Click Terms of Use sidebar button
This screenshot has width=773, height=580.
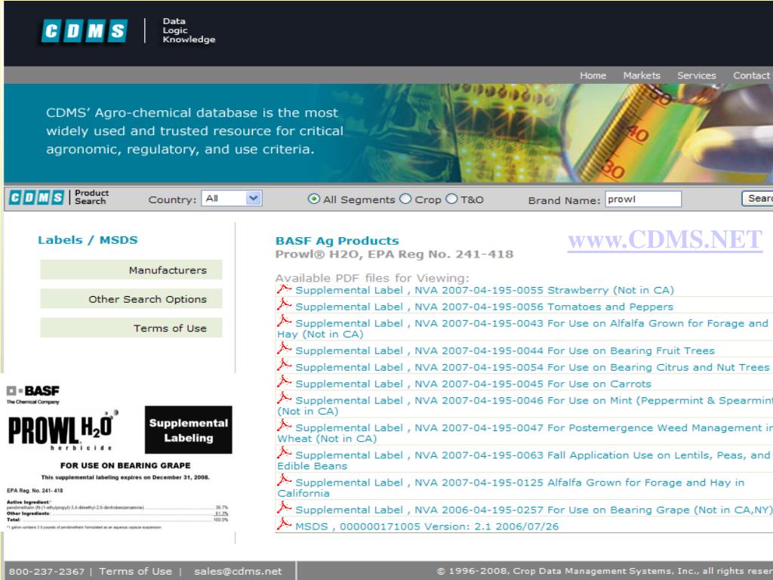pos(131,328)
